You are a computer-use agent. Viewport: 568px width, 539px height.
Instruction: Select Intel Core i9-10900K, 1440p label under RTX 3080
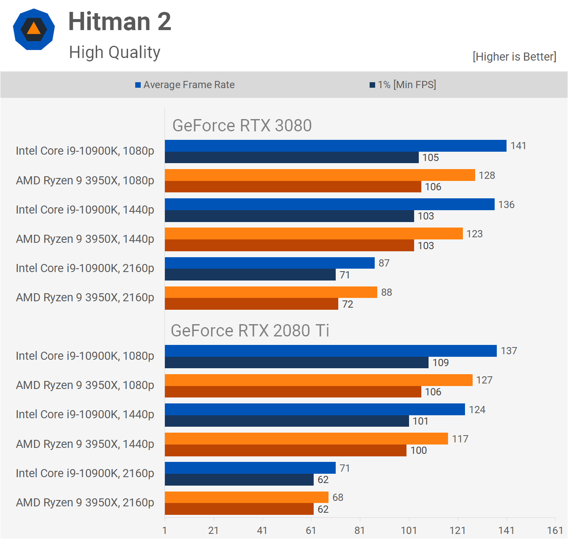85,210
